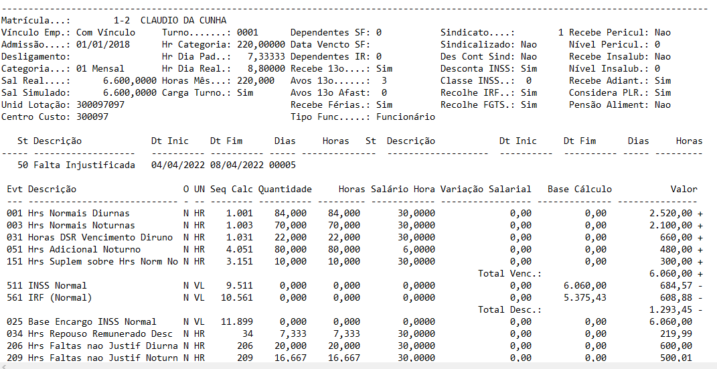The width and height of the screenshot is (717, 369).
Task: Click the Quantidade column header
Action: click(x=285, y=190)
